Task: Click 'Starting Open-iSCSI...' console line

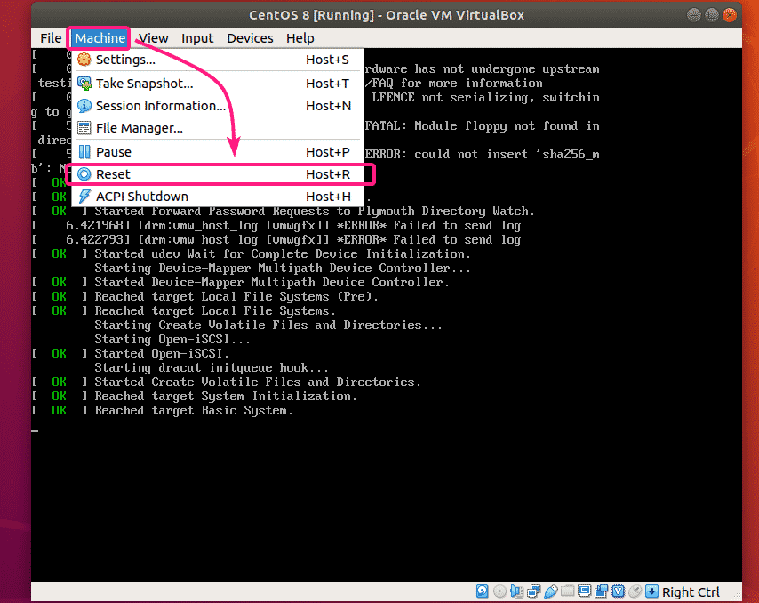Action: point(172,339)
